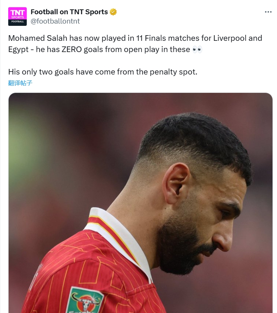This screenshot has height=313, width=277.
Task: Click the gold verified badge
Action: coord(113,12)
